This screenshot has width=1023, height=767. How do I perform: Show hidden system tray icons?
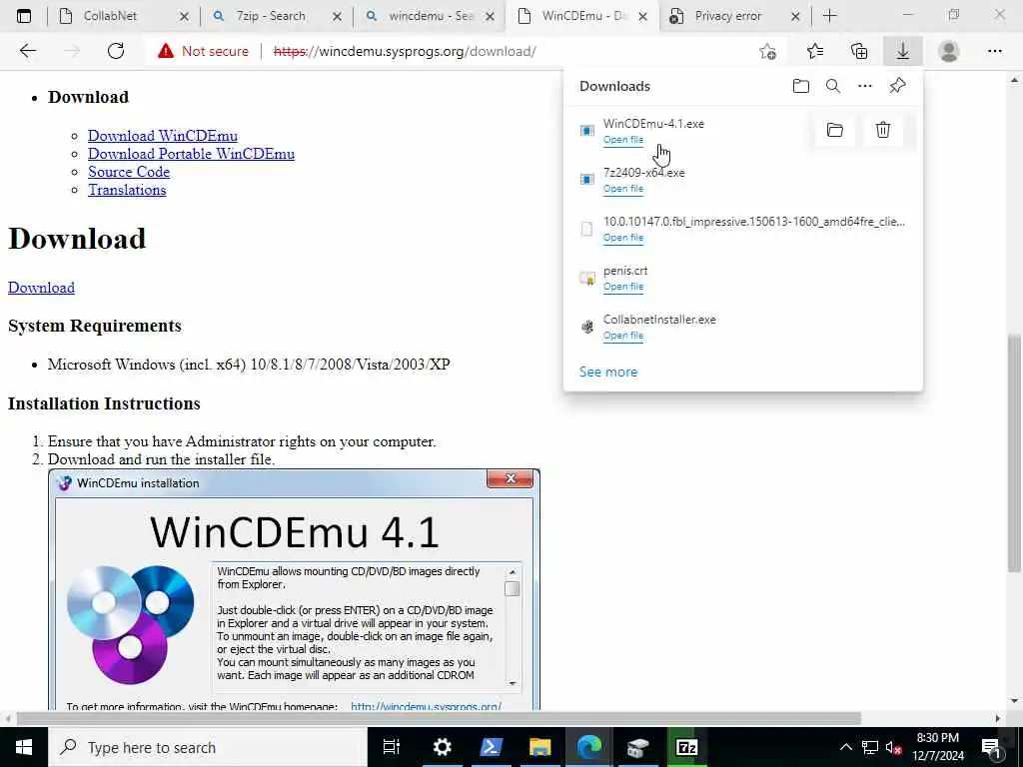click(845, 747)
